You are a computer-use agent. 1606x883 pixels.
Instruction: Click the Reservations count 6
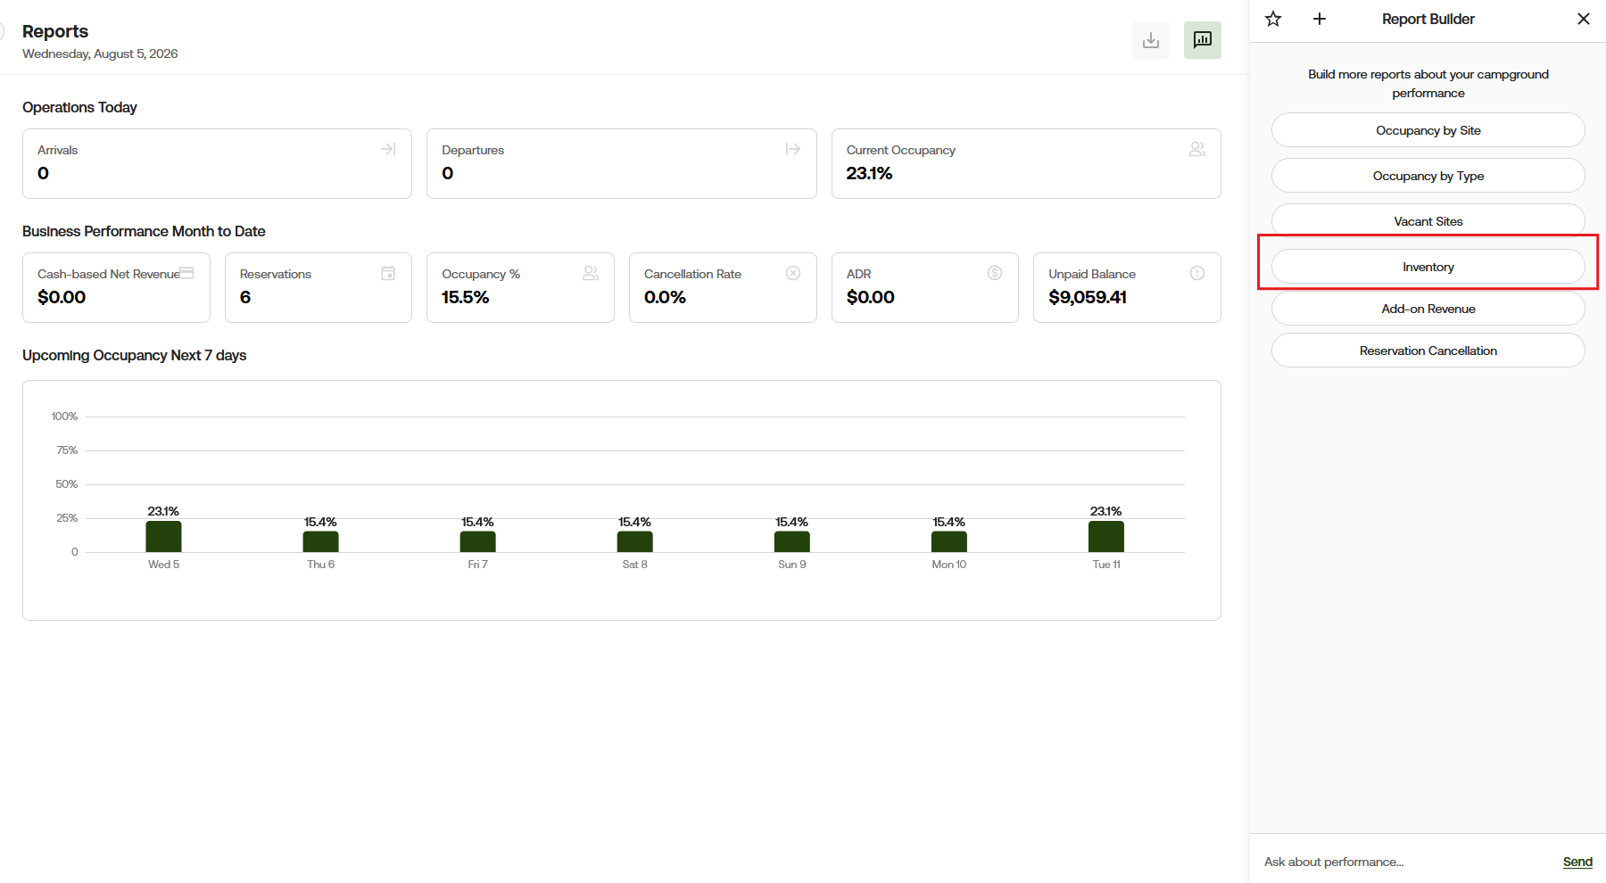245,297
